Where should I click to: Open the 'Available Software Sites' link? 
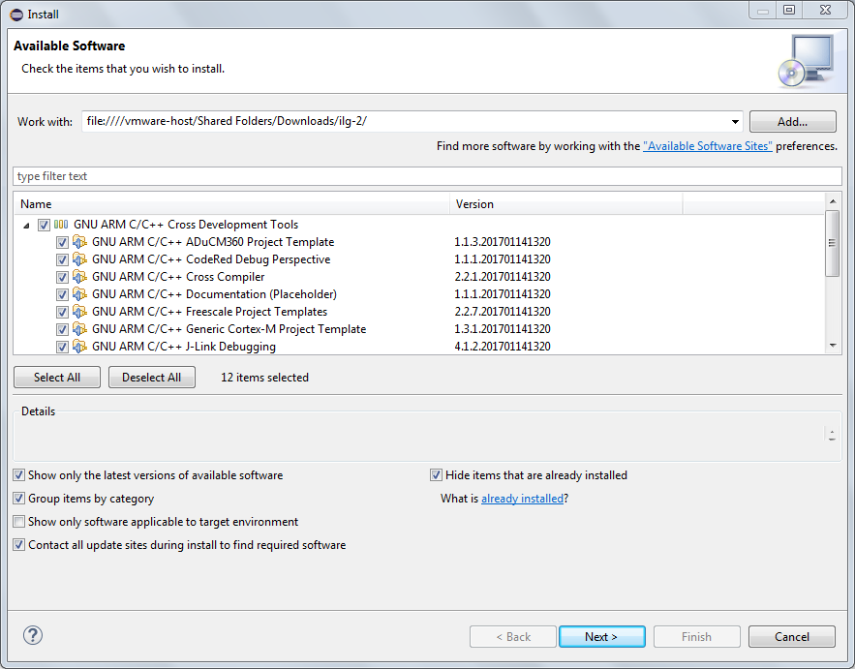(707, 146)
